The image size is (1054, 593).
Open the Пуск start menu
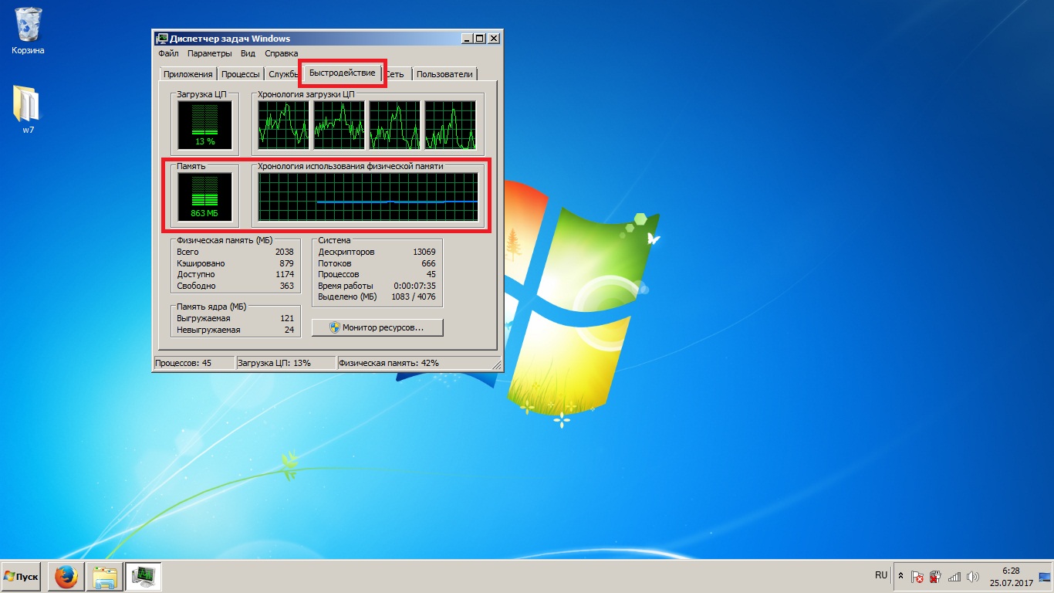point(22,577)
